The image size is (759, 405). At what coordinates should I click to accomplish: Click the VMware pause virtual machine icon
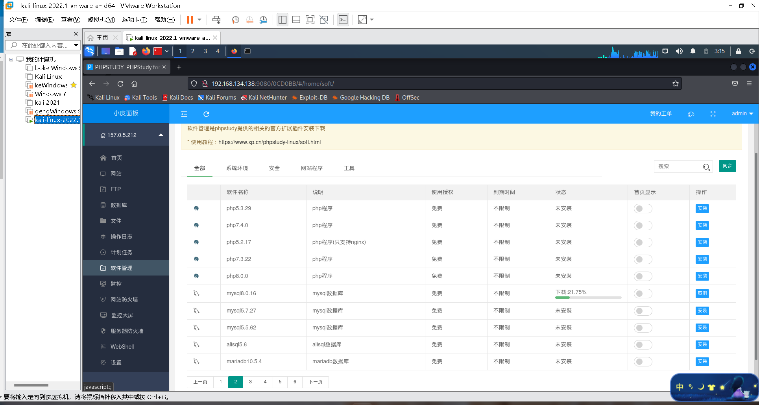click(x=190, y=20)
